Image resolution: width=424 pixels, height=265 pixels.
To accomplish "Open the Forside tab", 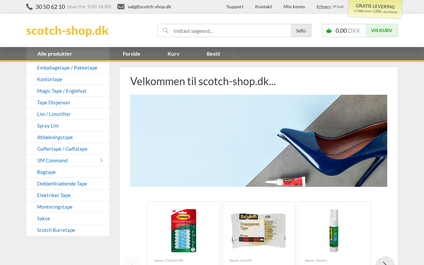I will pyautogui.click(x=132, y=54).
